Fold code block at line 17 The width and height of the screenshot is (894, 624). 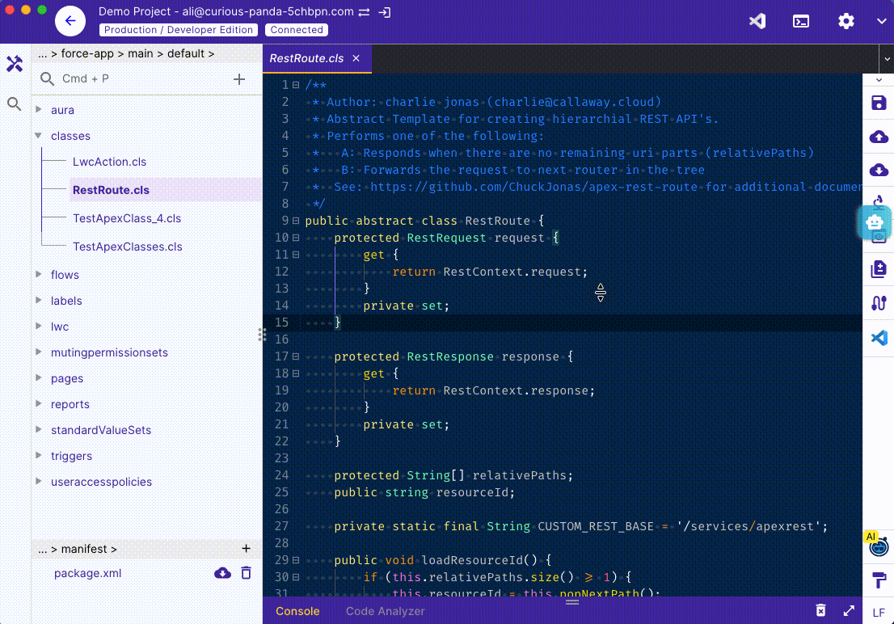pos(296,356)
